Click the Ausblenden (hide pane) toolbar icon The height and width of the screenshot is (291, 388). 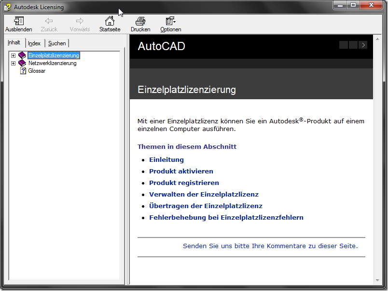19,21
